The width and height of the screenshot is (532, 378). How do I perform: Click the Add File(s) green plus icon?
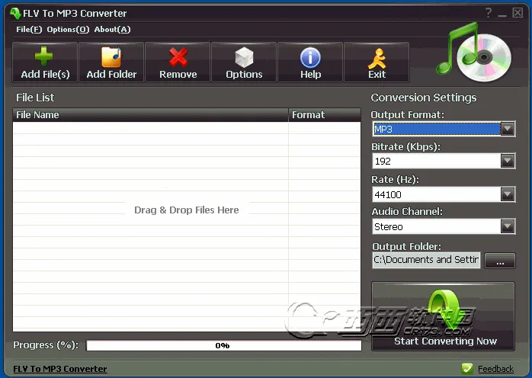click(45, 58)
